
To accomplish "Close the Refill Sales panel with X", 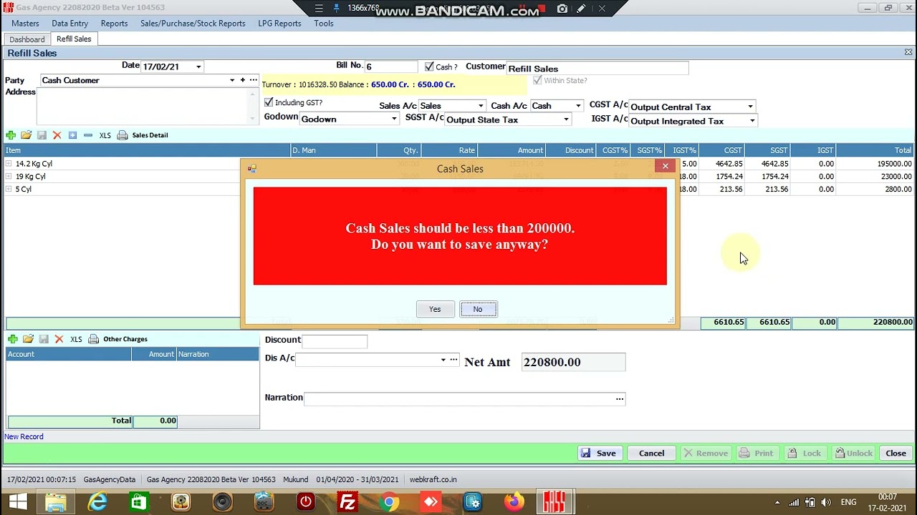I will (x=908, y=52).
